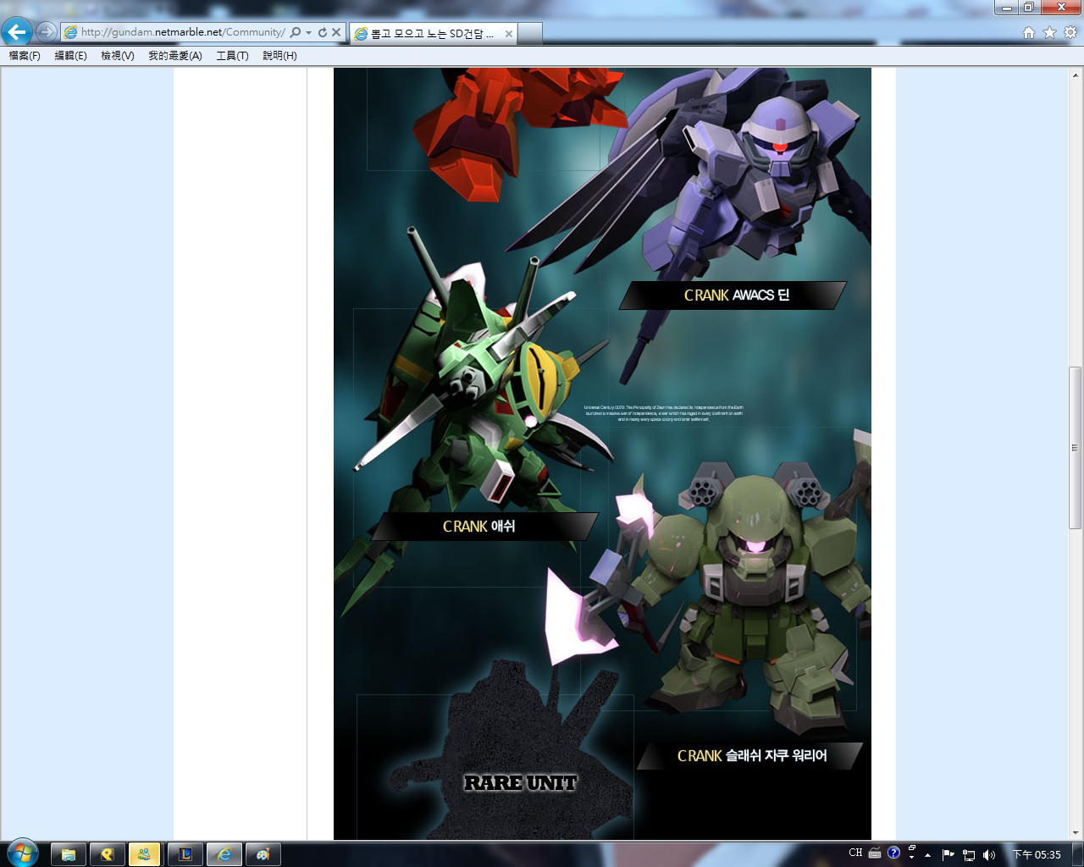Click the vertical scrollbar thumb

tap(1076, 448)
